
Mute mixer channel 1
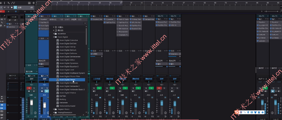click(29, 88)
